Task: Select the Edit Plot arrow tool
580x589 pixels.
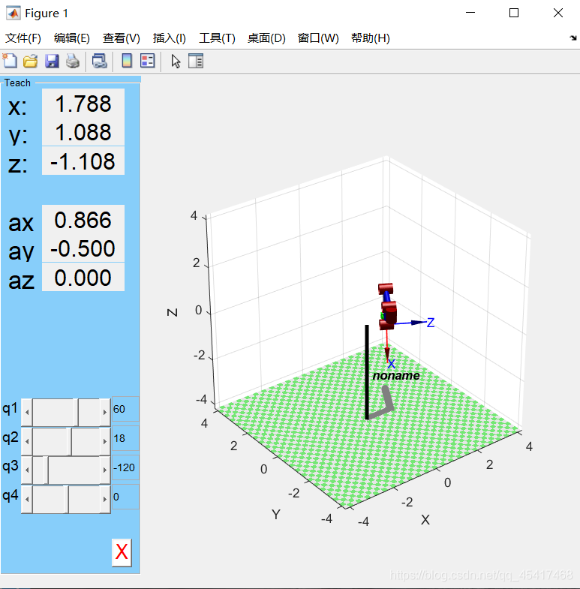Action: coord(176,62)
